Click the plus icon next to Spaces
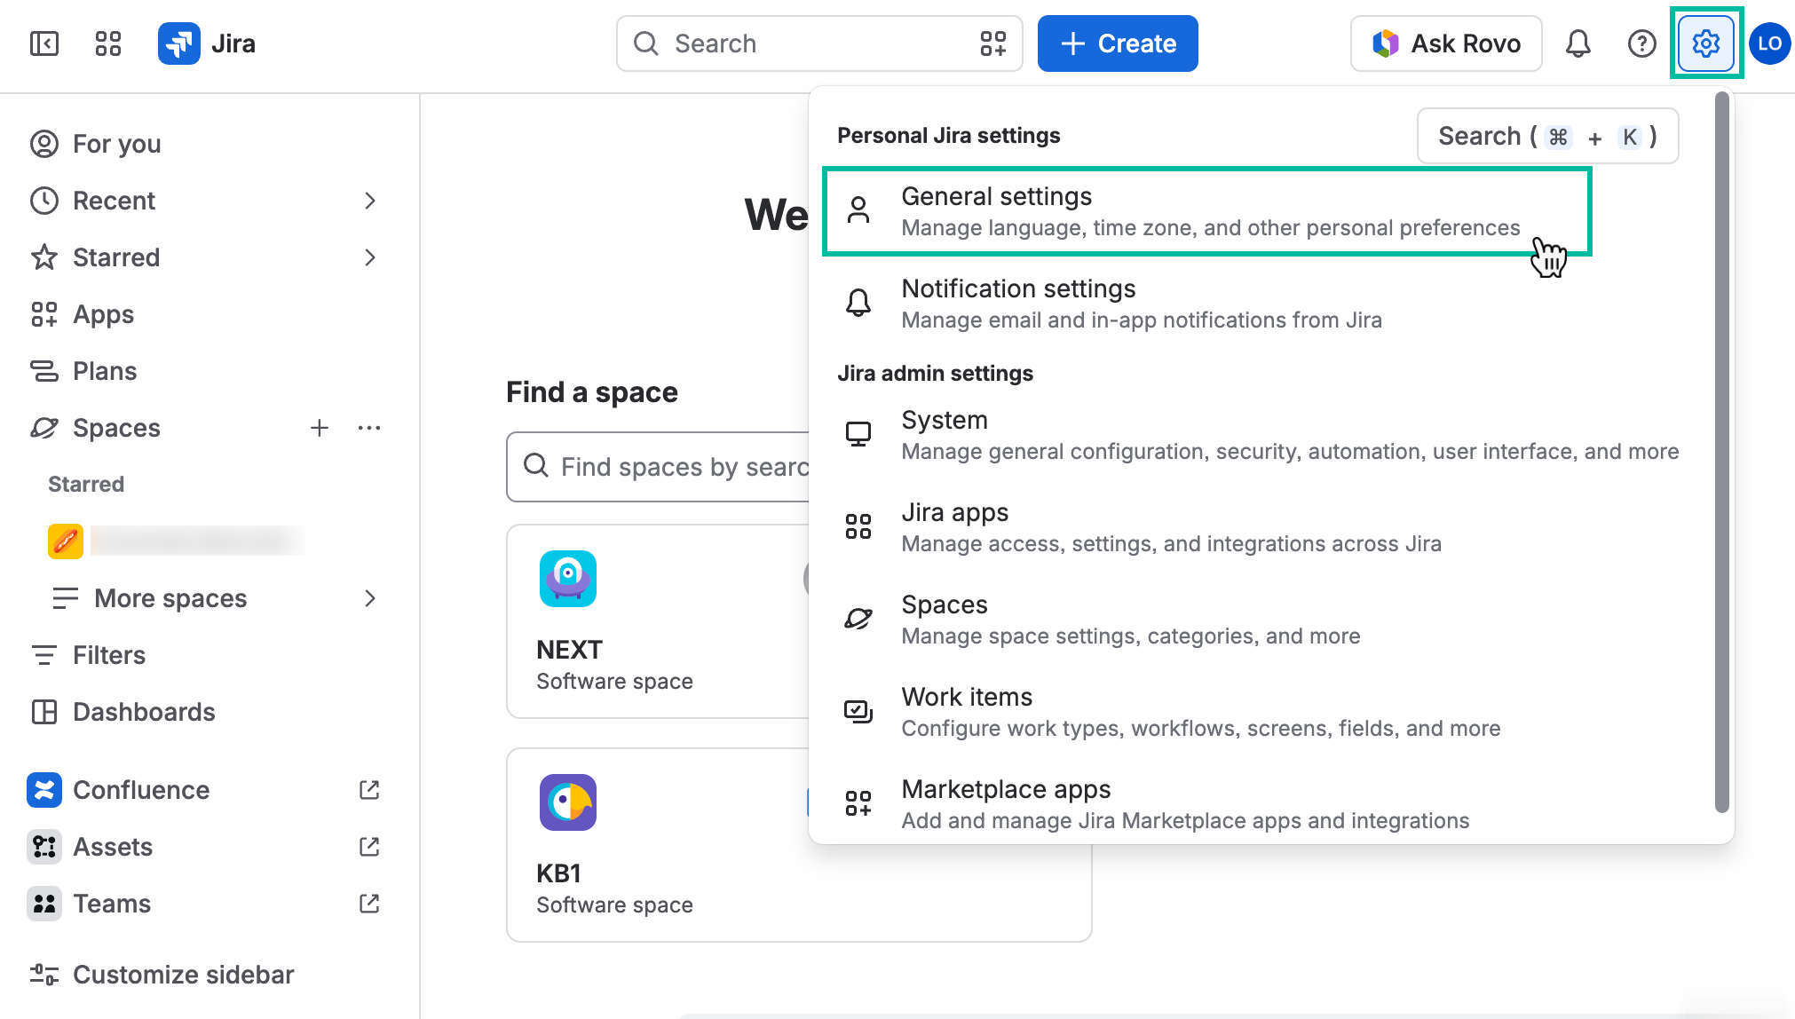Screen dimensions: 1795x1019 [320, 428]
